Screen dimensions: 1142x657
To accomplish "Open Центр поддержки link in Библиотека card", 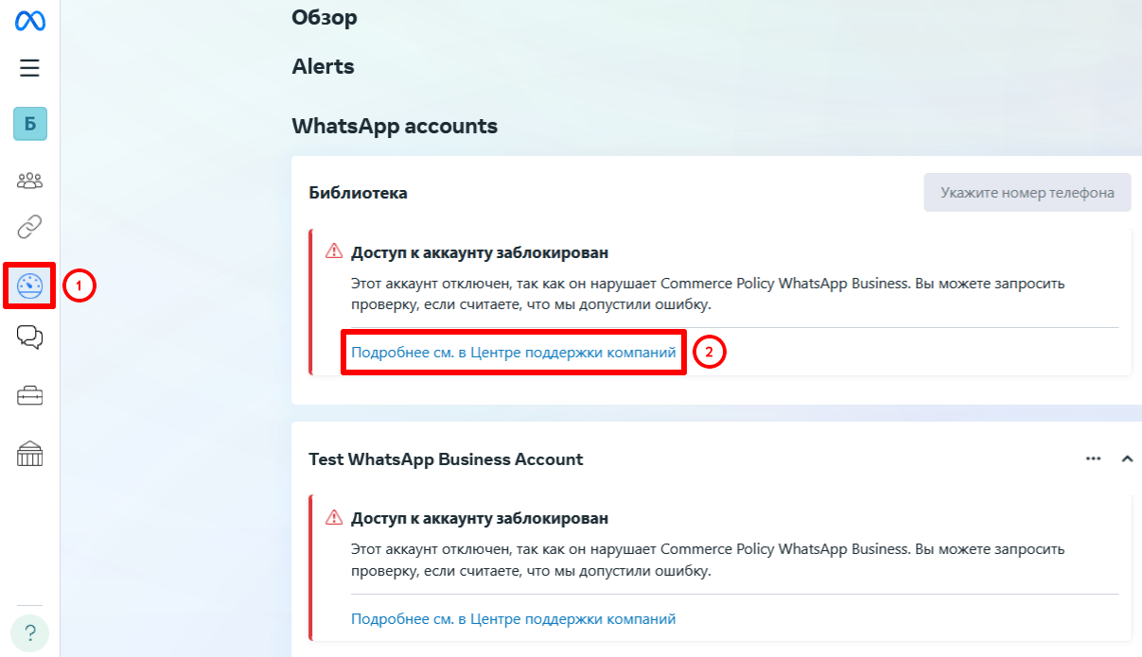I will [514, 353].
